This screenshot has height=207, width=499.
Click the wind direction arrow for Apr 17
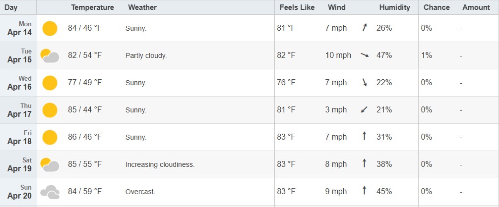[x=365, y=110]
